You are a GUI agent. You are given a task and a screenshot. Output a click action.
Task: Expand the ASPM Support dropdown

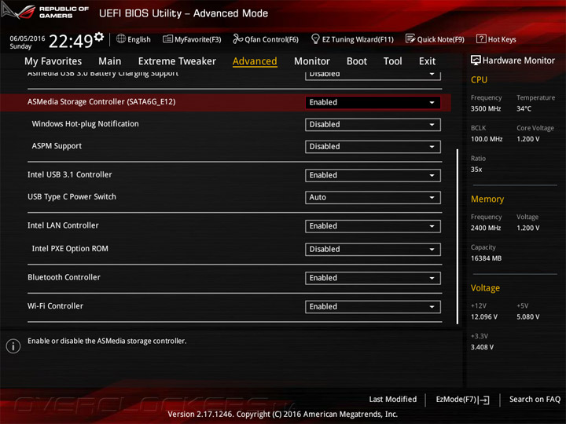click(x=373, y=147)
